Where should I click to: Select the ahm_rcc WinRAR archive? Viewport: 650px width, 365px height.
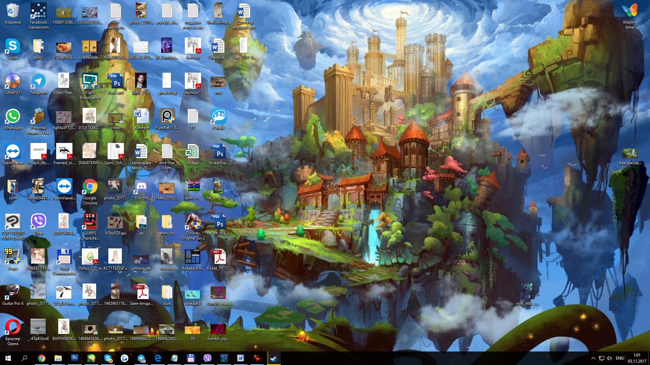193,190
